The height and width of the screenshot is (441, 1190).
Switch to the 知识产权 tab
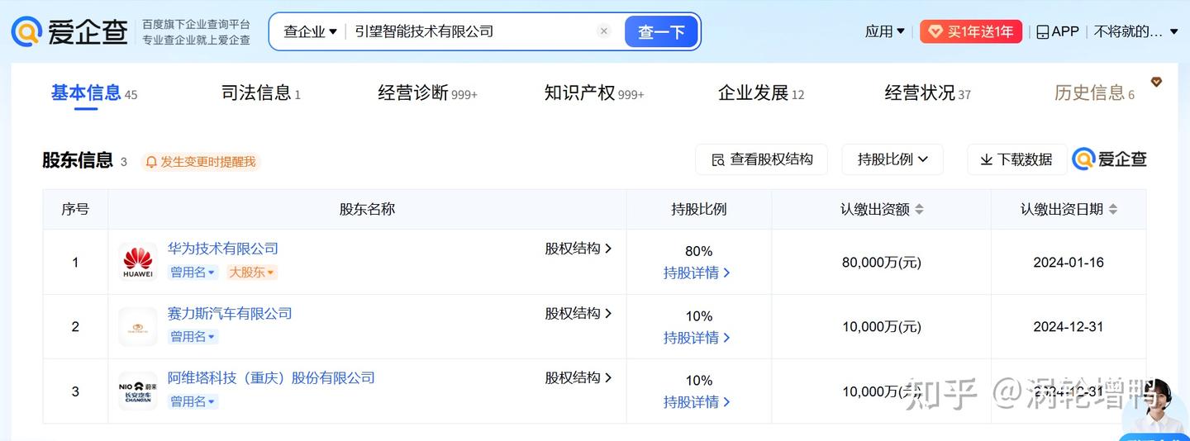(x=593, y=92)
